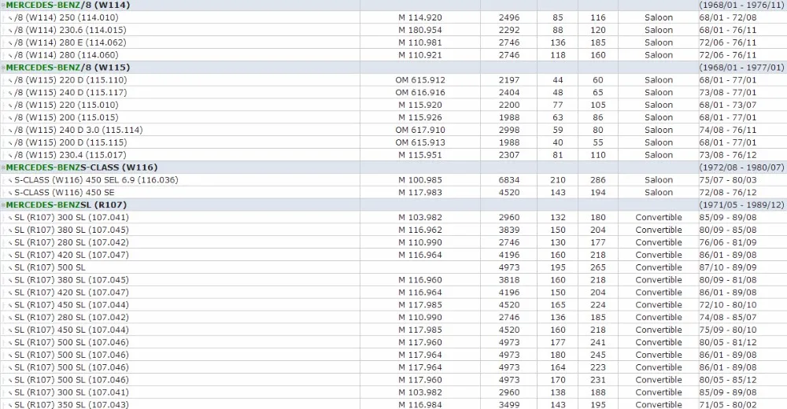
Task: Select SL (R107) 300 SL with 138 kW
Action: point(393,392)
